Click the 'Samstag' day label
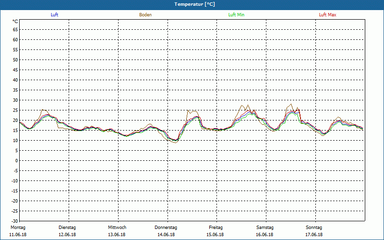The width and height of the screenshot is (384, 240). pyautogui.click(x=265, y=228)
